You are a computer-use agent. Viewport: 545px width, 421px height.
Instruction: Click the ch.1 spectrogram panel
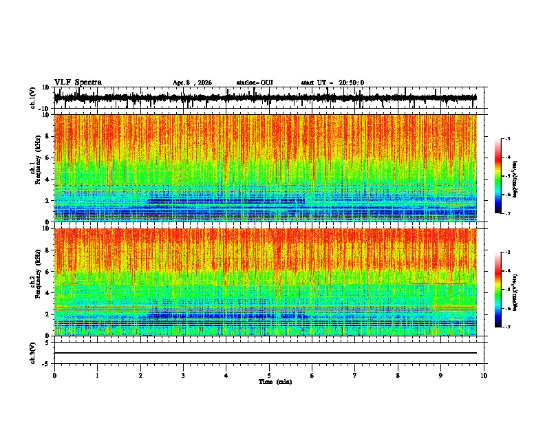pyautogui.click(x=266, y=168)
